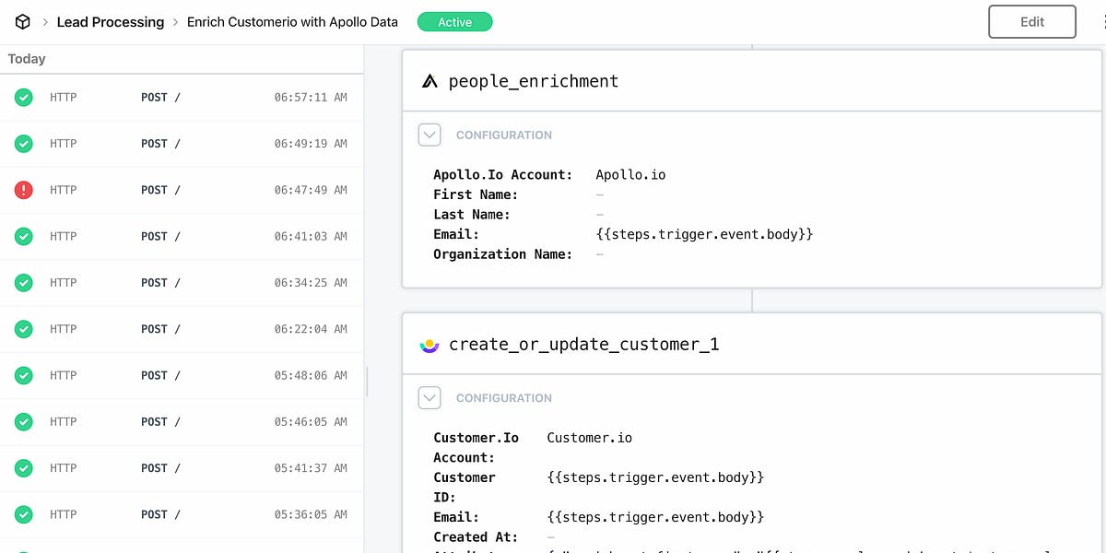The height and width of the screenshot is (553, 1106).
Task: Open the 05:46:05 AM event's success icon
Action: coord(24,421)
